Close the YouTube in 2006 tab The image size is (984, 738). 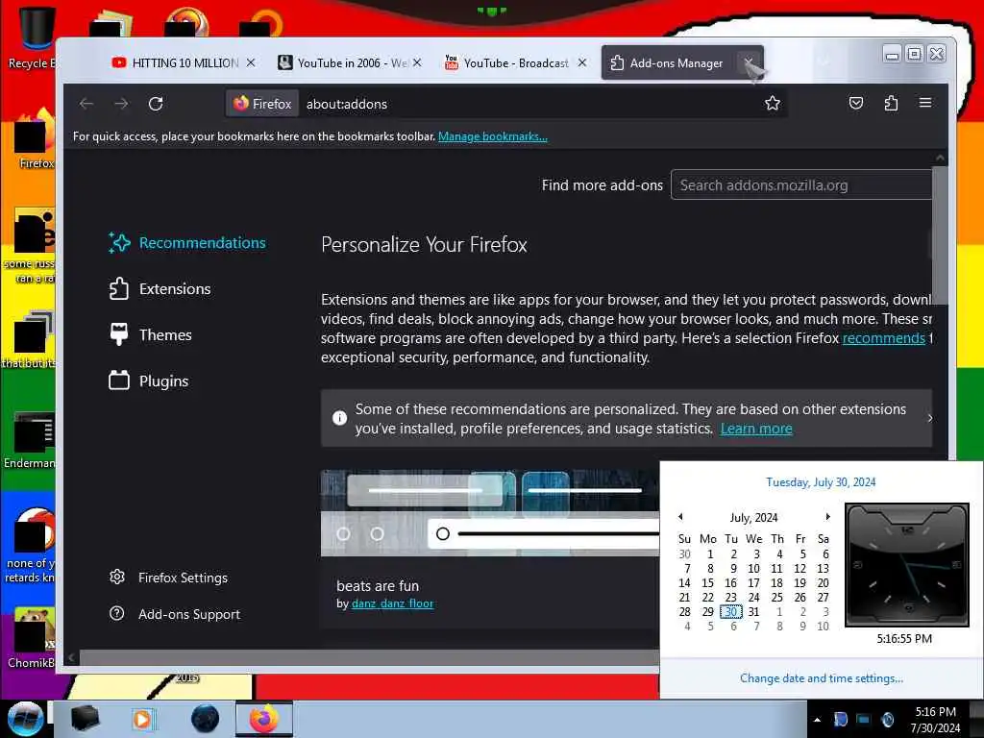(417, 62)
